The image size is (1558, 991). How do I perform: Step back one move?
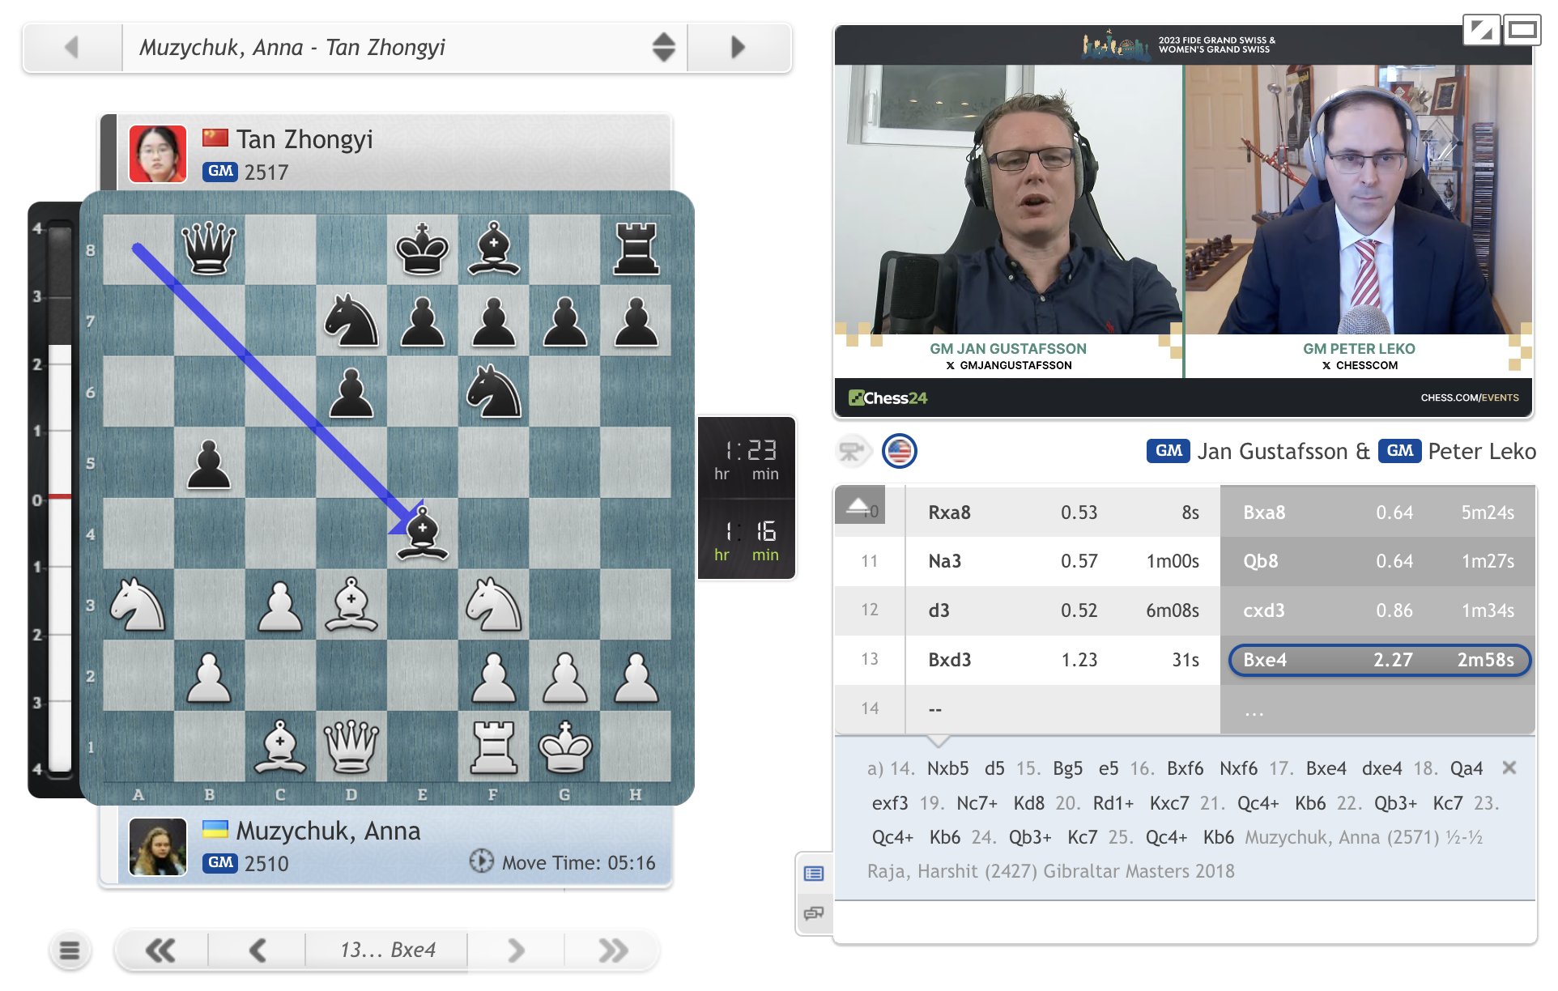[x=258, y=950]
